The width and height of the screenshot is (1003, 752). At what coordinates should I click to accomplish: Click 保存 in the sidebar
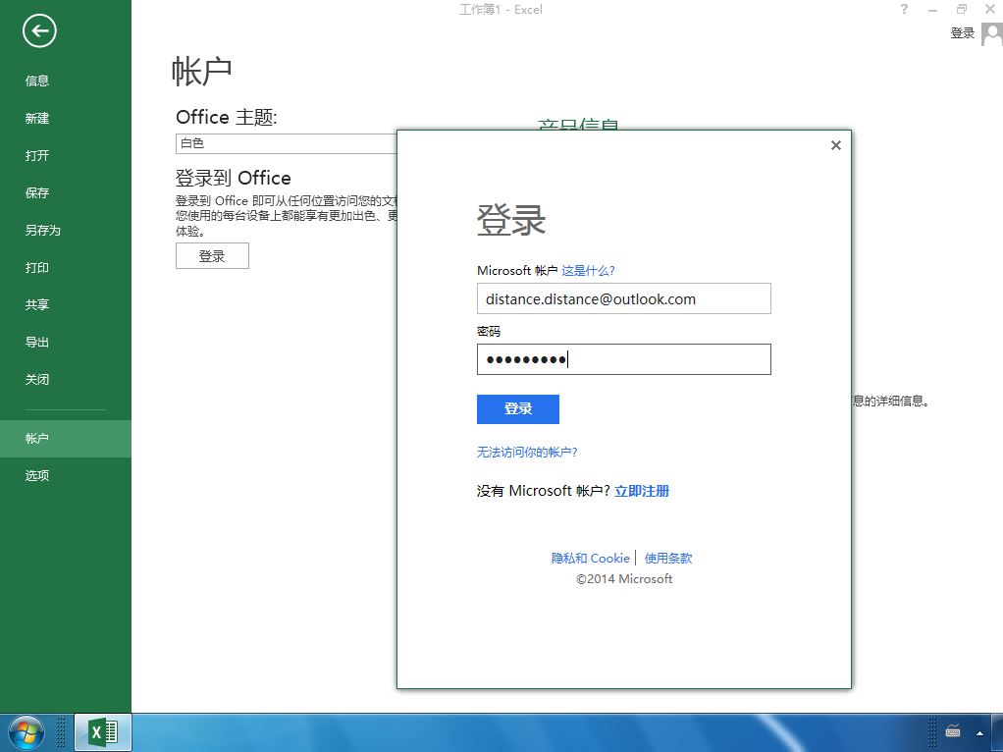37,192
